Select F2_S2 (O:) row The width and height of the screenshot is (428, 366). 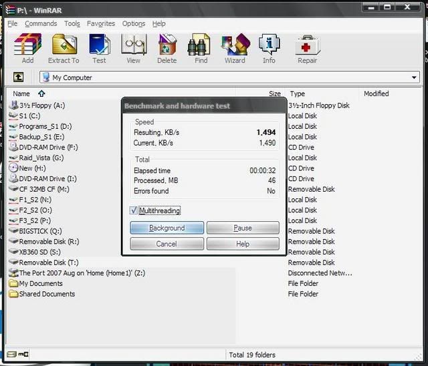(x=35, y=210)
